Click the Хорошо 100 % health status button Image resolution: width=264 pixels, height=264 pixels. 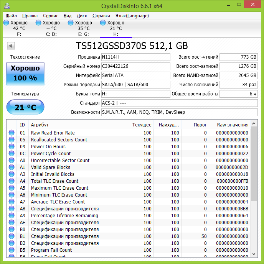pyautogui.click(x=25, y=74)
